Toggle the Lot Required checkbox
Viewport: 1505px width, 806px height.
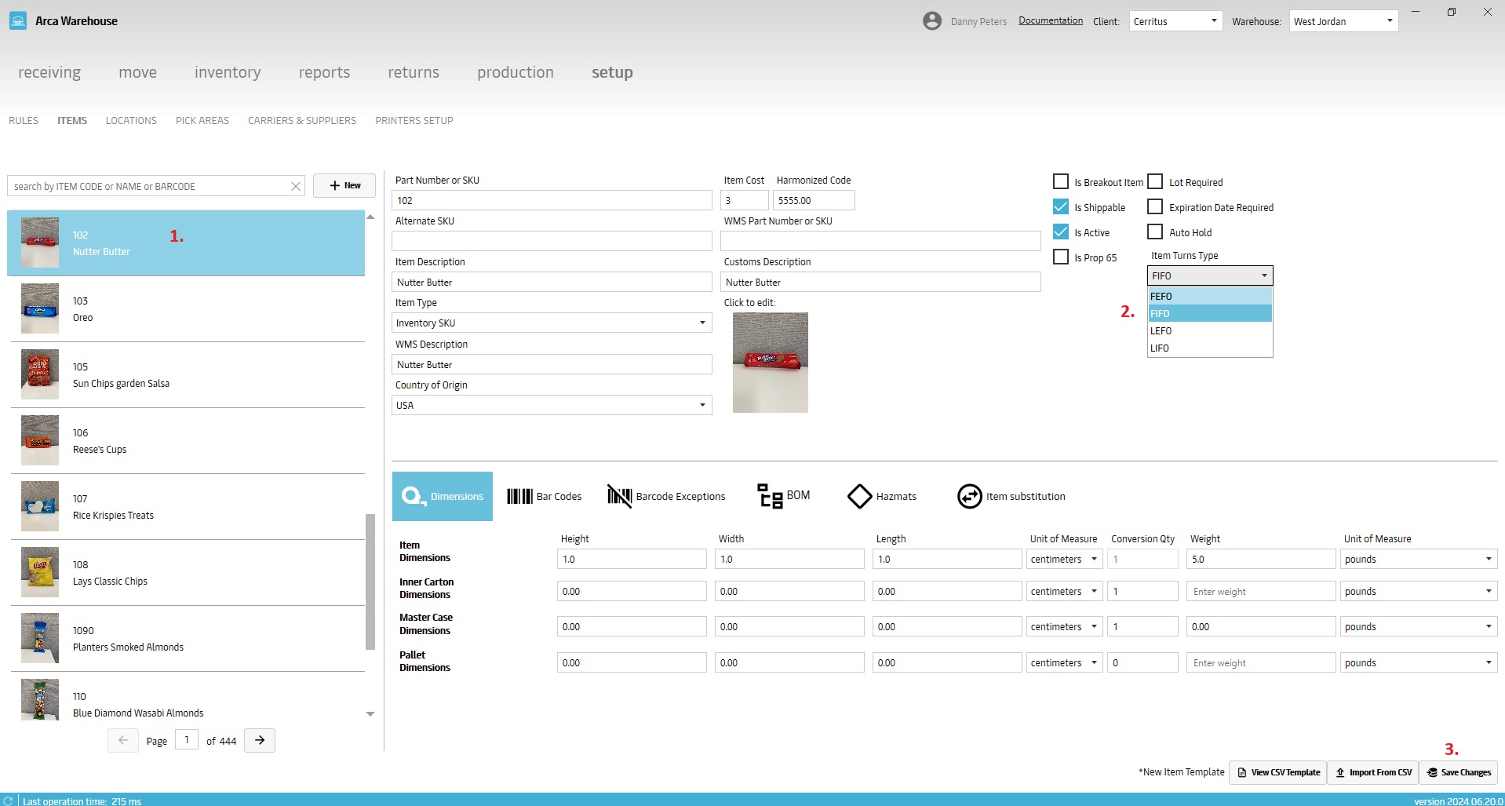coord(1155,181)
